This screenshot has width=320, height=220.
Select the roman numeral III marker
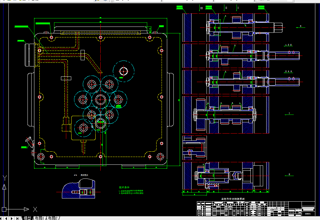202,8
